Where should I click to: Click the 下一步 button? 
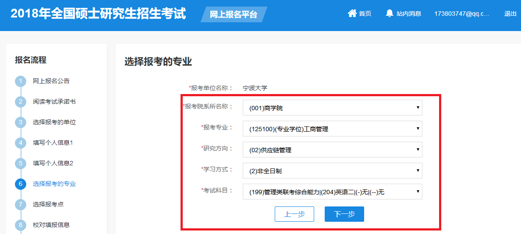pyautogui.click(x=344, y=214)
